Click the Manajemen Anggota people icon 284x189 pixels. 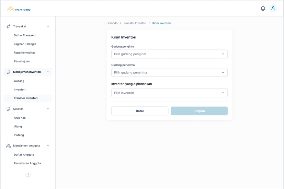pos(9,146)
